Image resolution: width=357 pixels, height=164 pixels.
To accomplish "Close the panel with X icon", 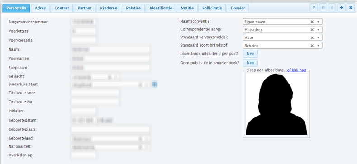I will pos(351,8).
